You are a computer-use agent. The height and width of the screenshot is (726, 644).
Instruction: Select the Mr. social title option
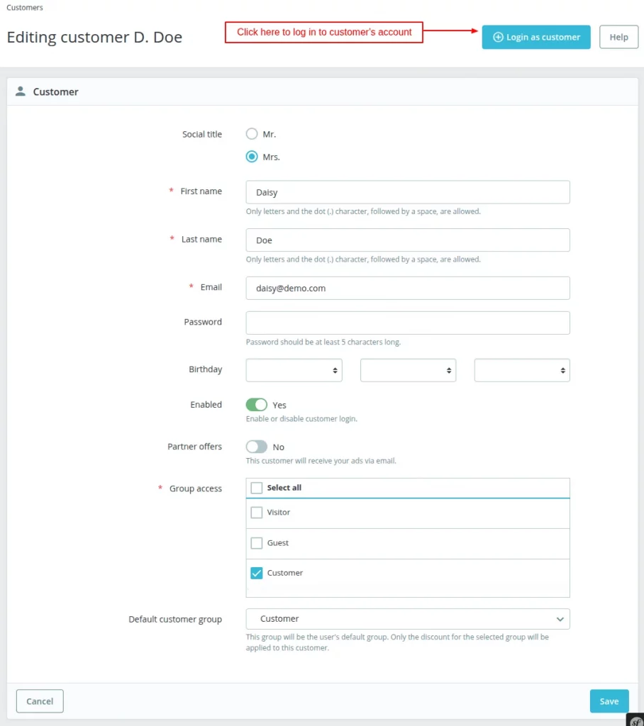click(x=252, y=134)
